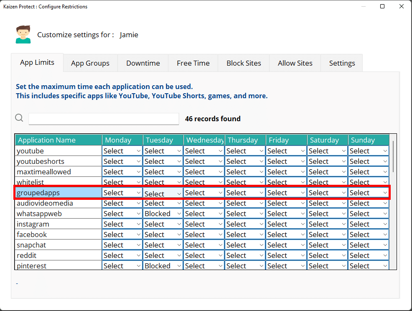Open the App Groups tab

tap(90, 63)
